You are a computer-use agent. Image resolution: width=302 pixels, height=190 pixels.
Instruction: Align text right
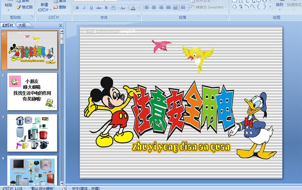click(x=161, y=7)
